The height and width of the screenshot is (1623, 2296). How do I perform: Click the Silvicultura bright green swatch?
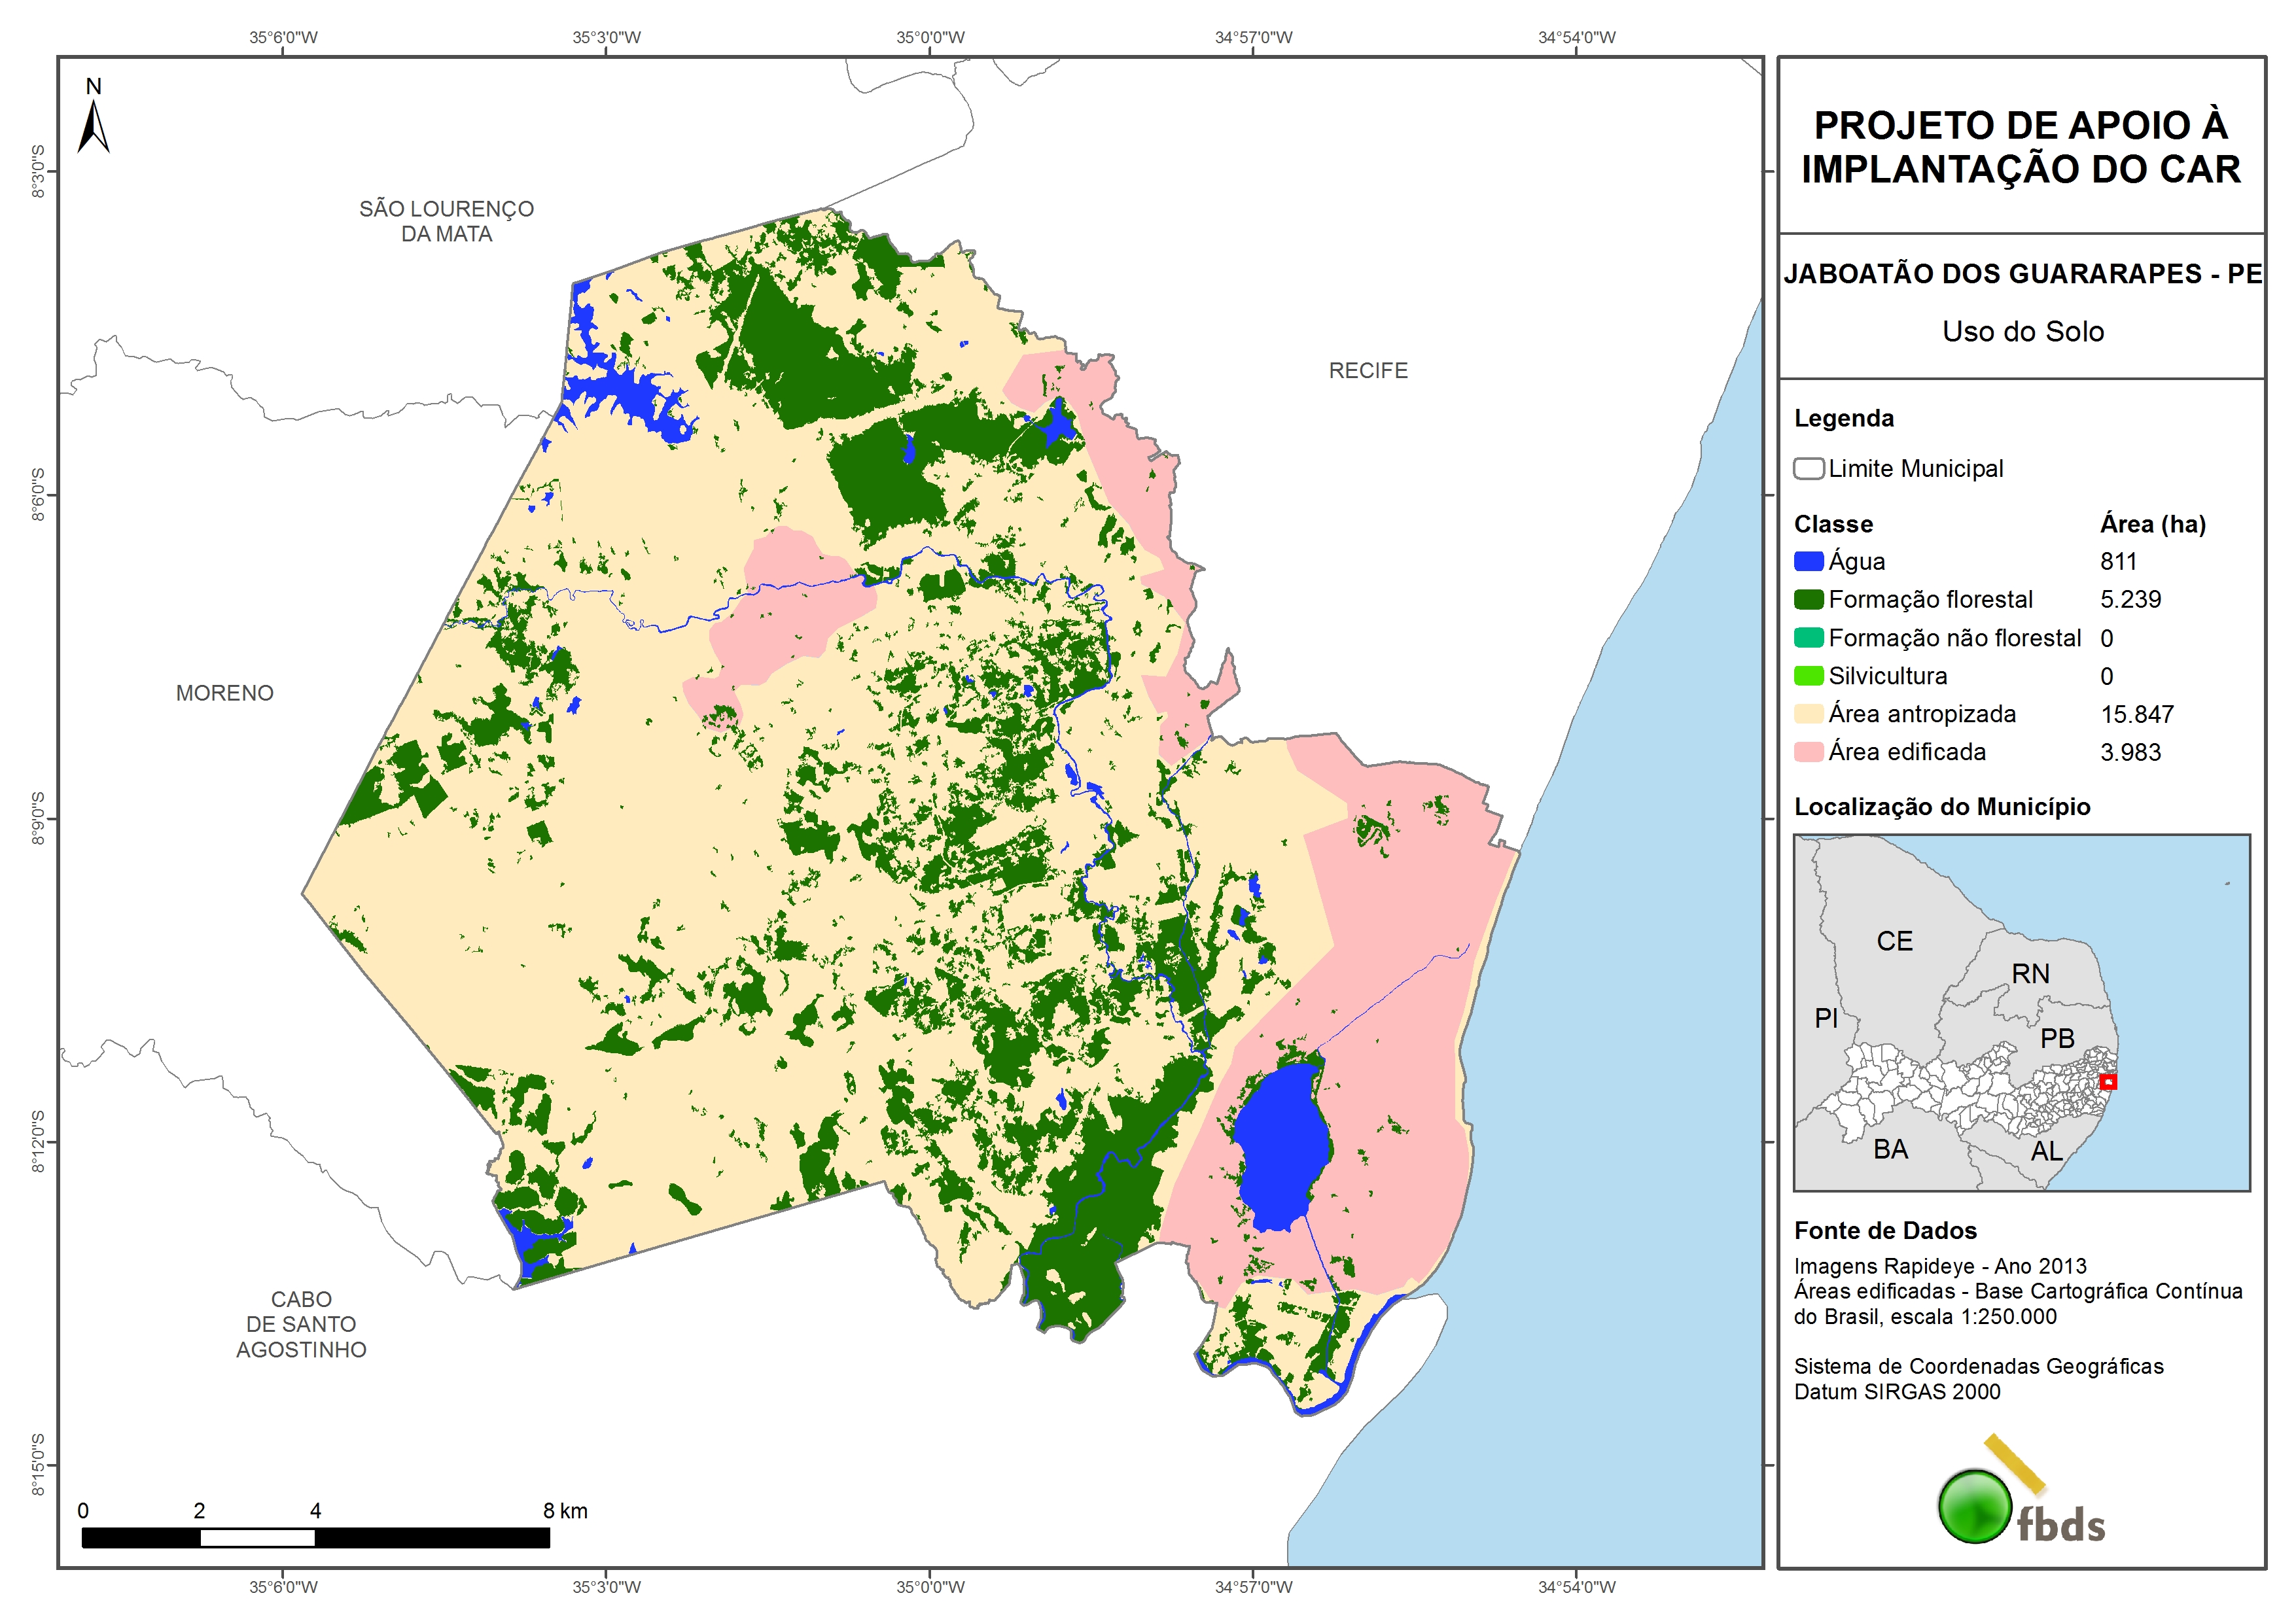pos(1808,676)
